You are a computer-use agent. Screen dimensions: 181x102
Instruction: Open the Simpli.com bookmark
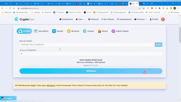coord(47,12)
